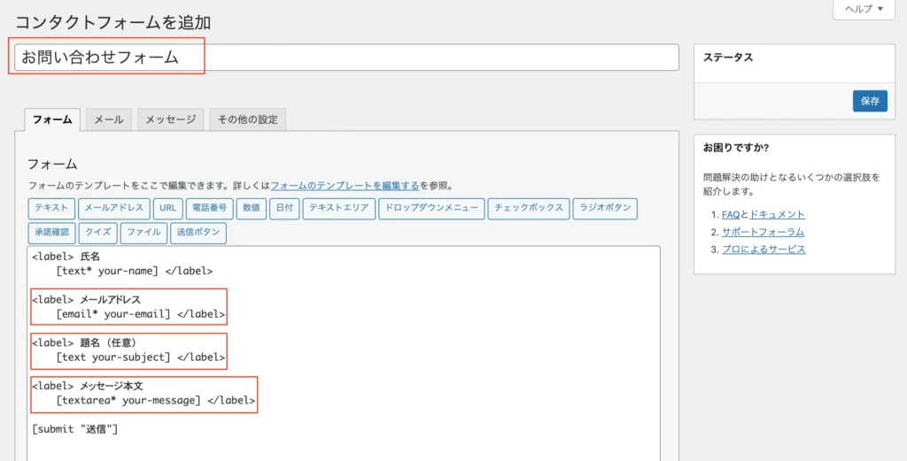Insert a ラジオボタン tag
This screenshot has width=907, height=461.
pyautogui.click(x=605, y=209)
